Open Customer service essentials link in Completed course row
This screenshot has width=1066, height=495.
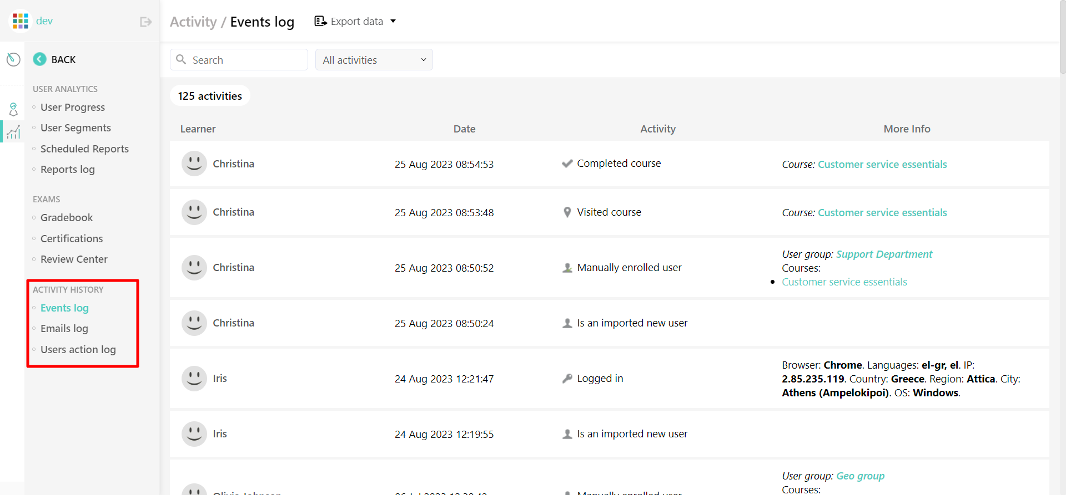882,164
